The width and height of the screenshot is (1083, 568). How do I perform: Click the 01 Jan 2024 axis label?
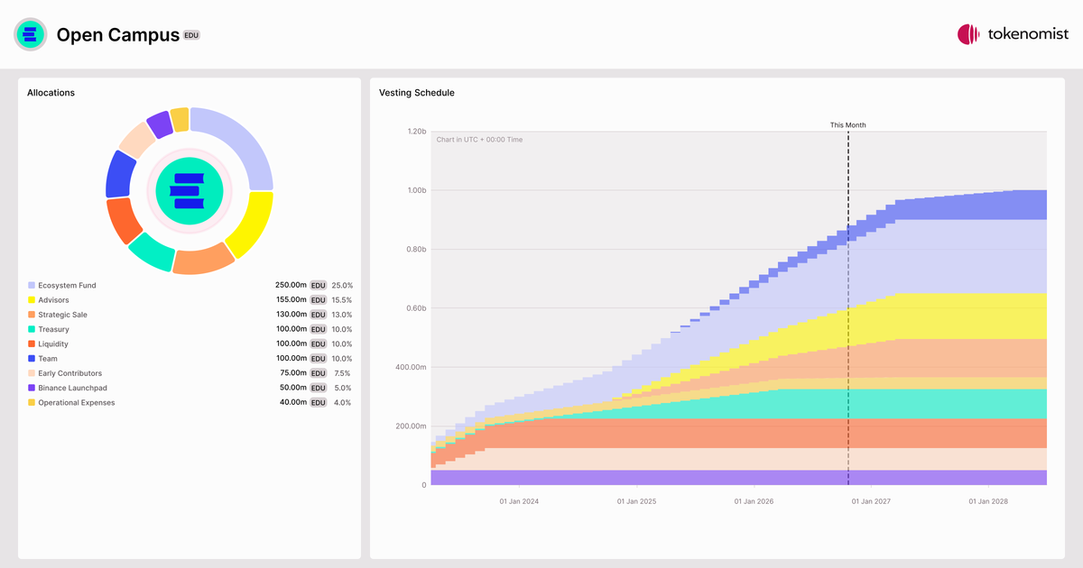click(x=519, y=500)
